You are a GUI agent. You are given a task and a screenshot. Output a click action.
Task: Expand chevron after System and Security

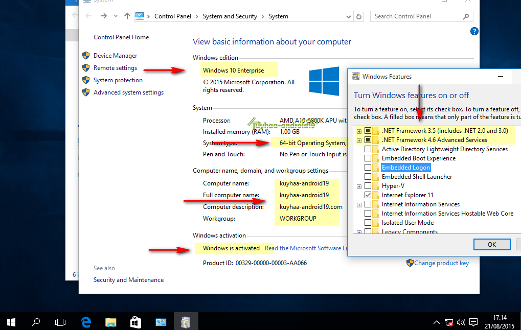(263, 16)
